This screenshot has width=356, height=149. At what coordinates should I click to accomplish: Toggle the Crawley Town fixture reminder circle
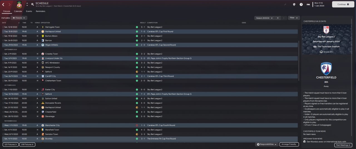pos(3,54)
